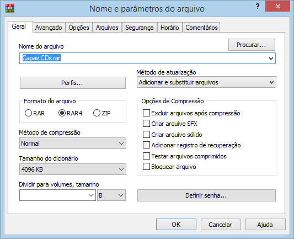The image size is (294, 239).
Task: Click the WinRAR icon in title bar
Action: (x=10, y=8)
